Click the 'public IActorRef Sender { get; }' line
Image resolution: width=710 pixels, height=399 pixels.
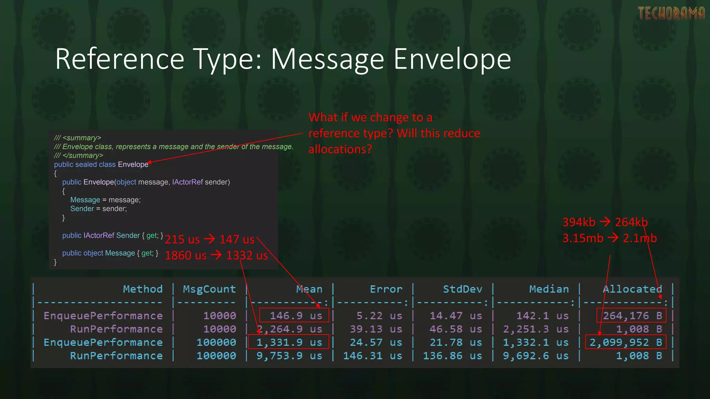coord(113,236)
